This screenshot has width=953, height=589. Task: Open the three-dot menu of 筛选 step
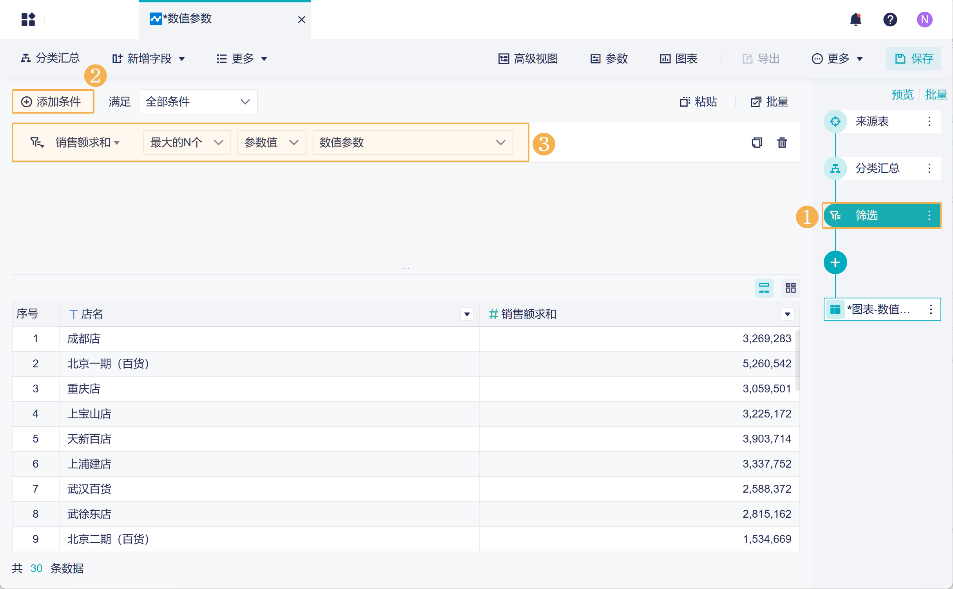[x=929, y=215]
